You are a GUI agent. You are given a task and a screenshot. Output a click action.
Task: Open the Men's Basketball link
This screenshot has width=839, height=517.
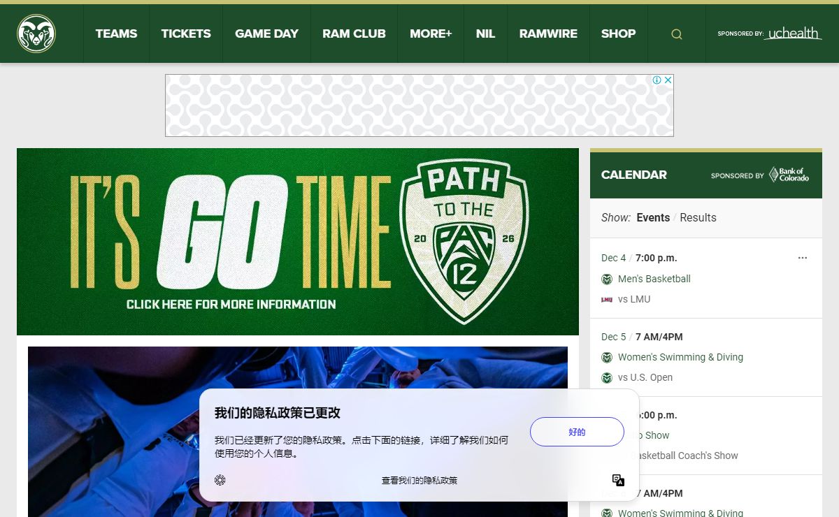(654, 279)
